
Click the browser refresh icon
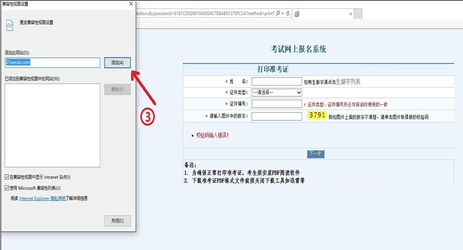click(x=289, y=12)
